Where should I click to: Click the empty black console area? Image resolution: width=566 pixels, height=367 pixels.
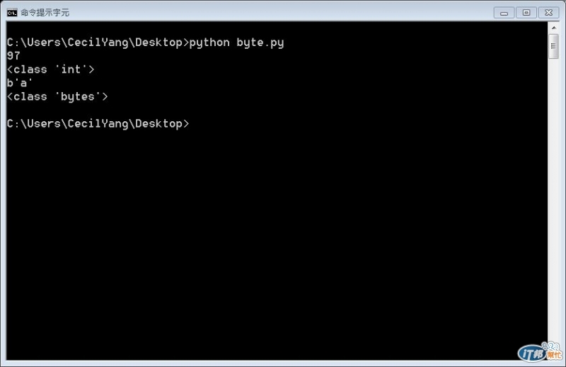[275, 235]
